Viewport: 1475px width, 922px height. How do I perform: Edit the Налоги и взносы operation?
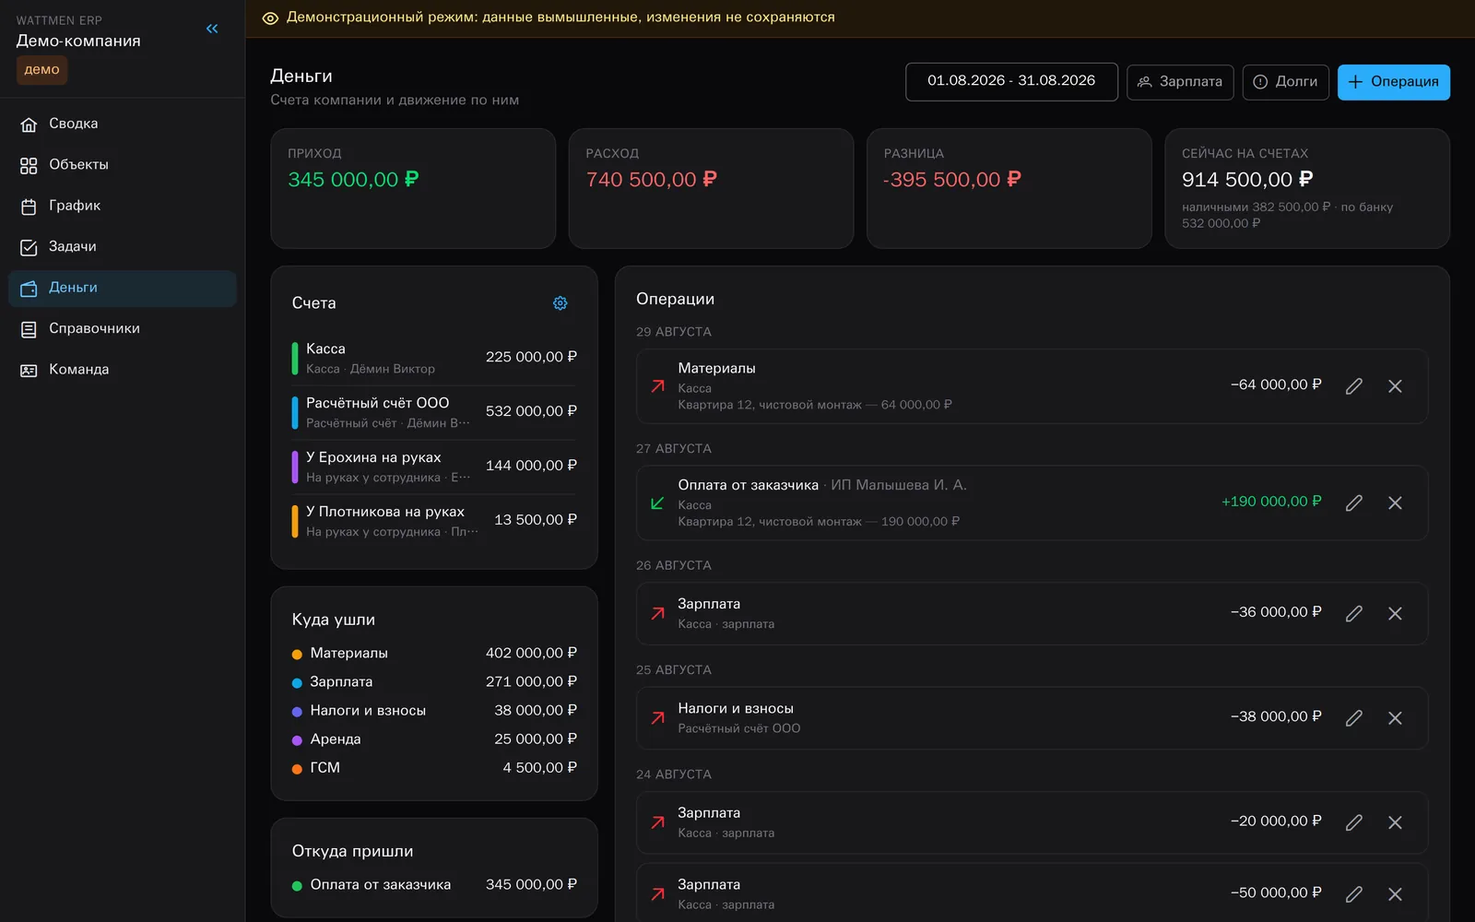tap(1353, 717)
